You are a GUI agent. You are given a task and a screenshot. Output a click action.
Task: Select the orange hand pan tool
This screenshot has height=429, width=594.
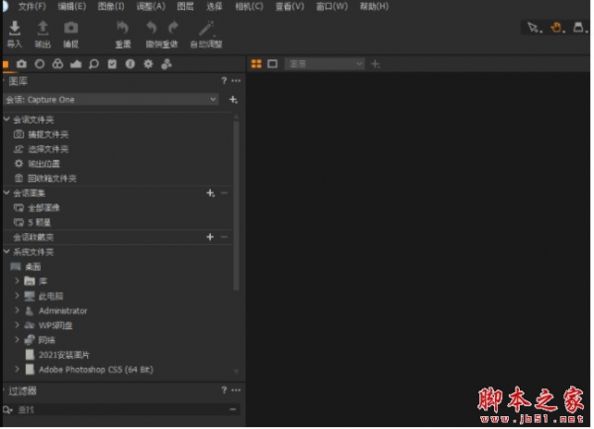[x=556, y=28]
